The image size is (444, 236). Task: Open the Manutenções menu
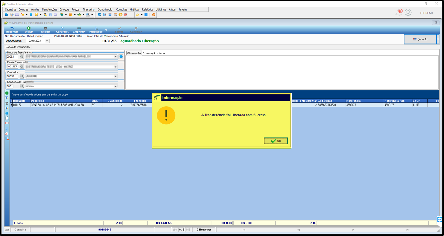point(49,9)
